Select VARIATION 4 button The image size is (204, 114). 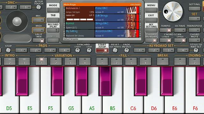click(x=85, y=61)
